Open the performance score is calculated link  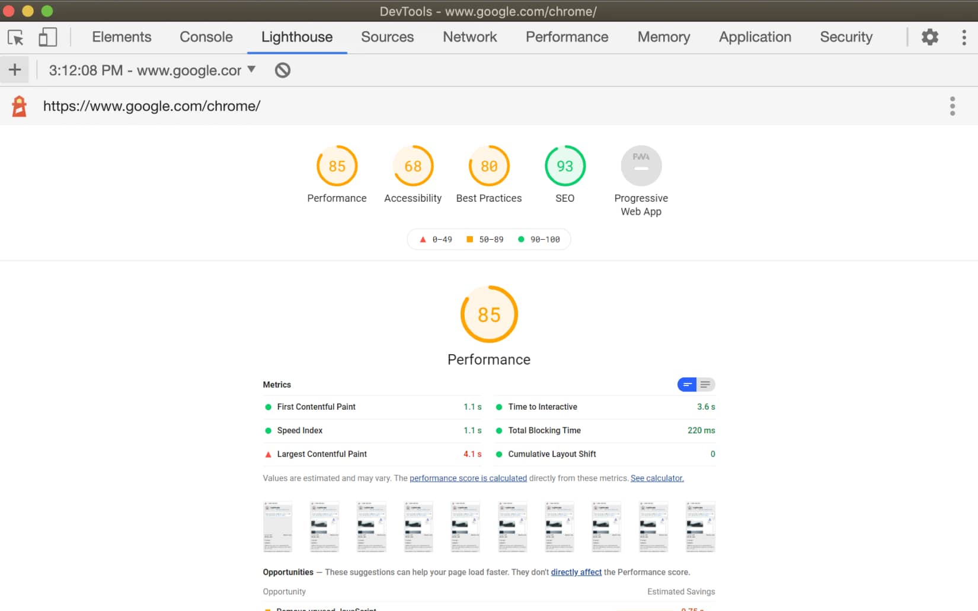468,478
